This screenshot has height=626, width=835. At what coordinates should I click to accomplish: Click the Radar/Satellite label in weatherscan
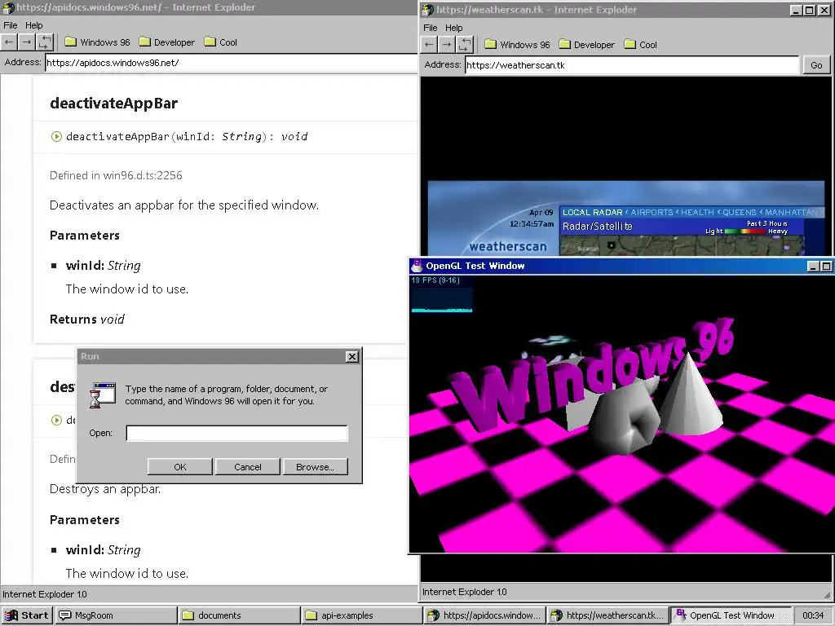598,227
